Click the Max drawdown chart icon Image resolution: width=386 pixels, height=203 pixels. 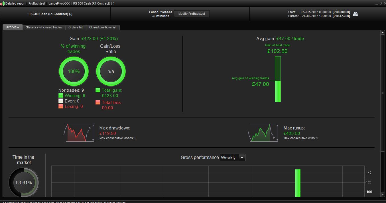tap(79, 133)
